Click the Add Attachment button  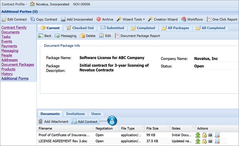[x=54, y=121]
